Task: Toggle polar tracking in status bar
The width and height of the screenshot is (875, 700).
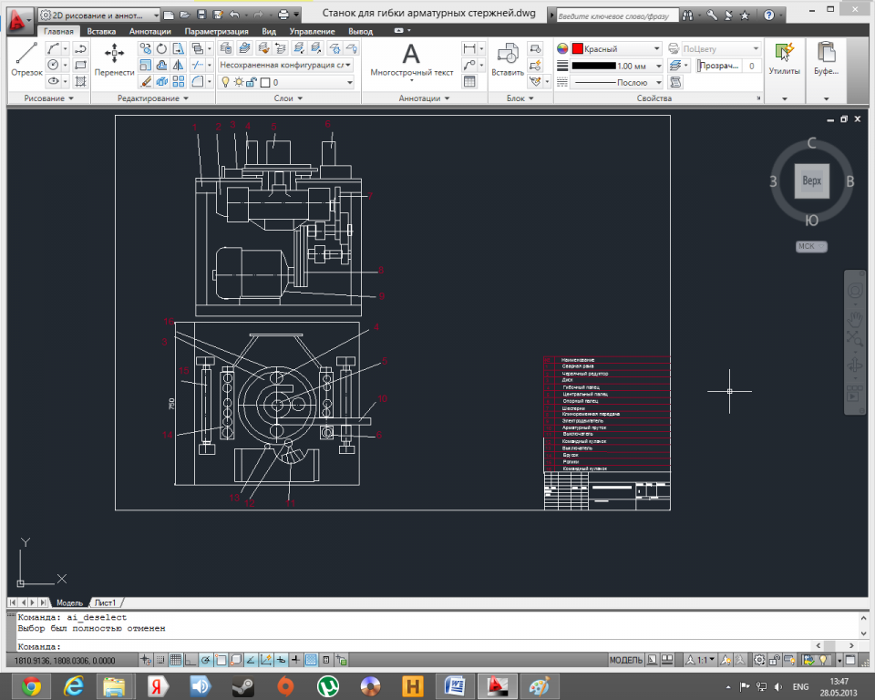Action: point(205,660)
